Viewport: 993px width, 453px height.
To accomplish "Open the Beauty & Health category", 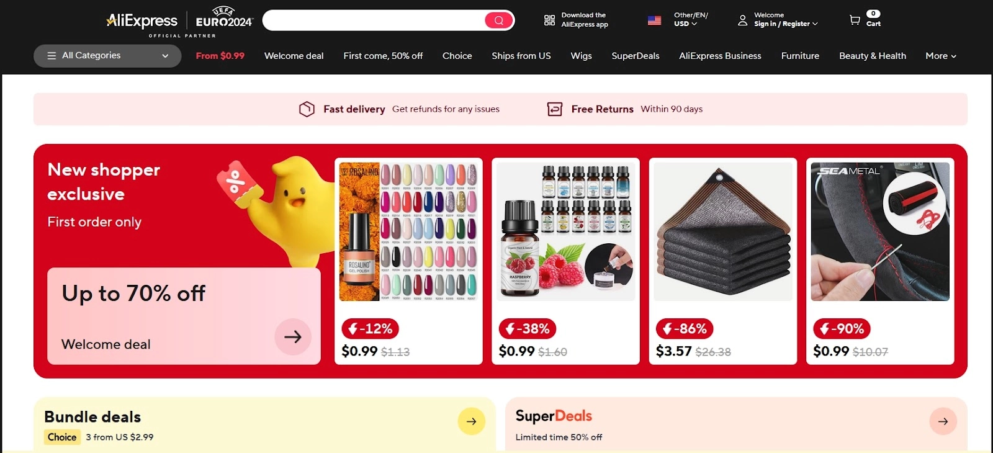I will (873, 56).
